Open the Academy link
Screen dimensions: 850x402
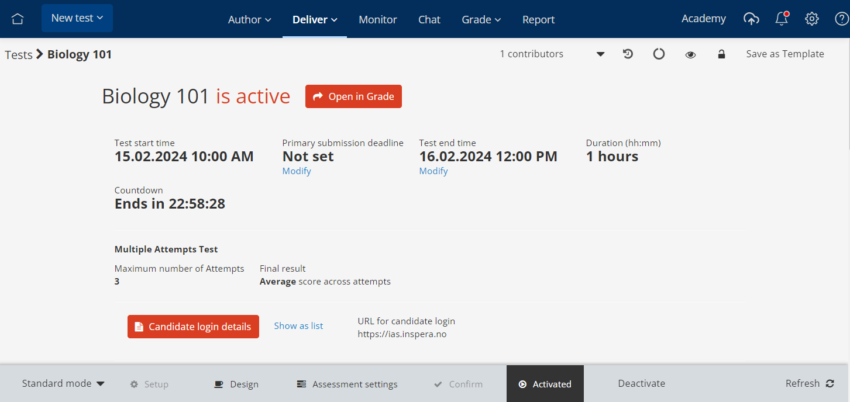pyautogui.click(x=704, y=19)
